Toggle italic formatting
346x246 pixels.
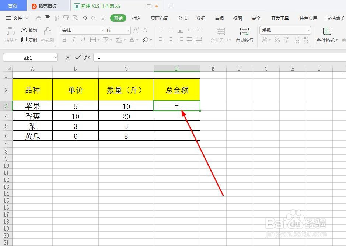pyautogui.click(x=74, y=39)
